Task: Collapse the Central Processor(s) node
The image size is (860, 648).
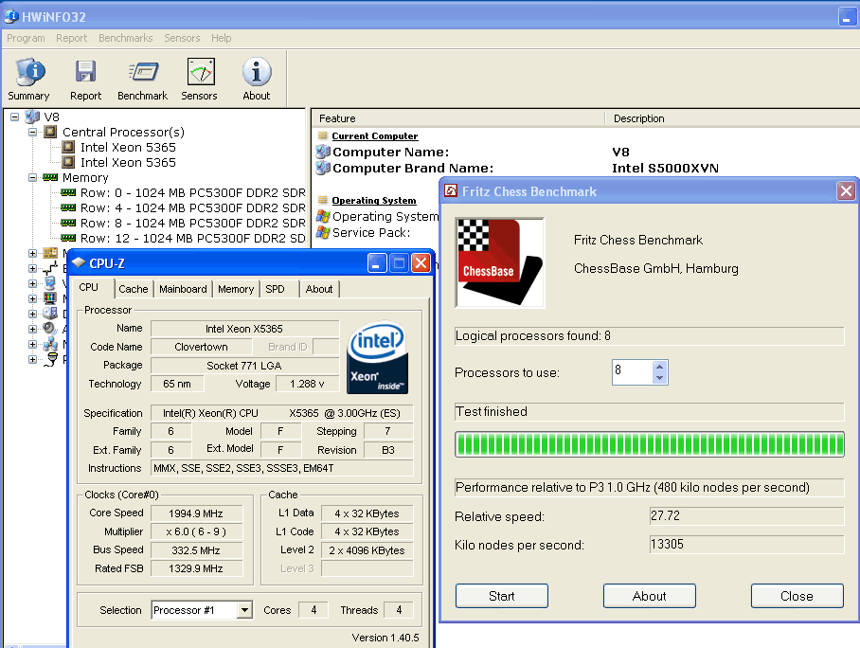Action: click(32, 132)
